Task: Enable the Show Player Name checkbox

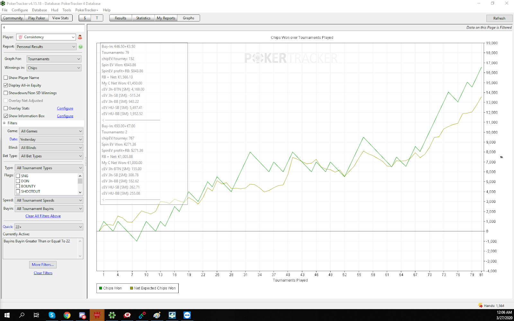Action: pyautogui.click(x=6, y=78)
